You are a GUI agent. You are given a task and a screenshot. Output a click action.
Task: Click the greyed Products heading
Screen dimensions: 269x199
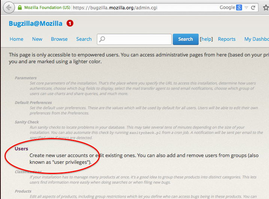(23, 191)
